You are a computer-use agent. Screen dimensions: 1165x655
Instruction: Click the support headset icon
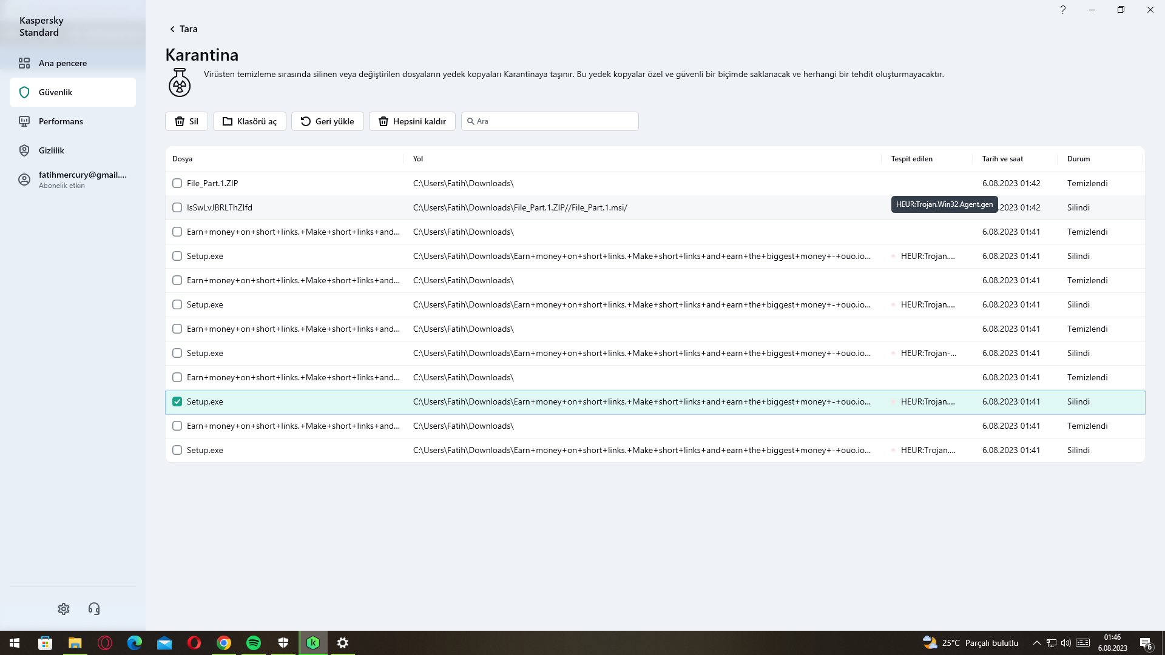click(x=94, y=609)
